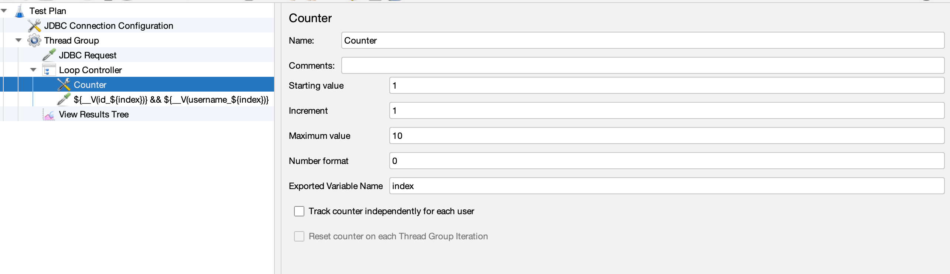Focus the Maximum value field
This screenshot has height=274, width=950.
click(x=667, y=136)
